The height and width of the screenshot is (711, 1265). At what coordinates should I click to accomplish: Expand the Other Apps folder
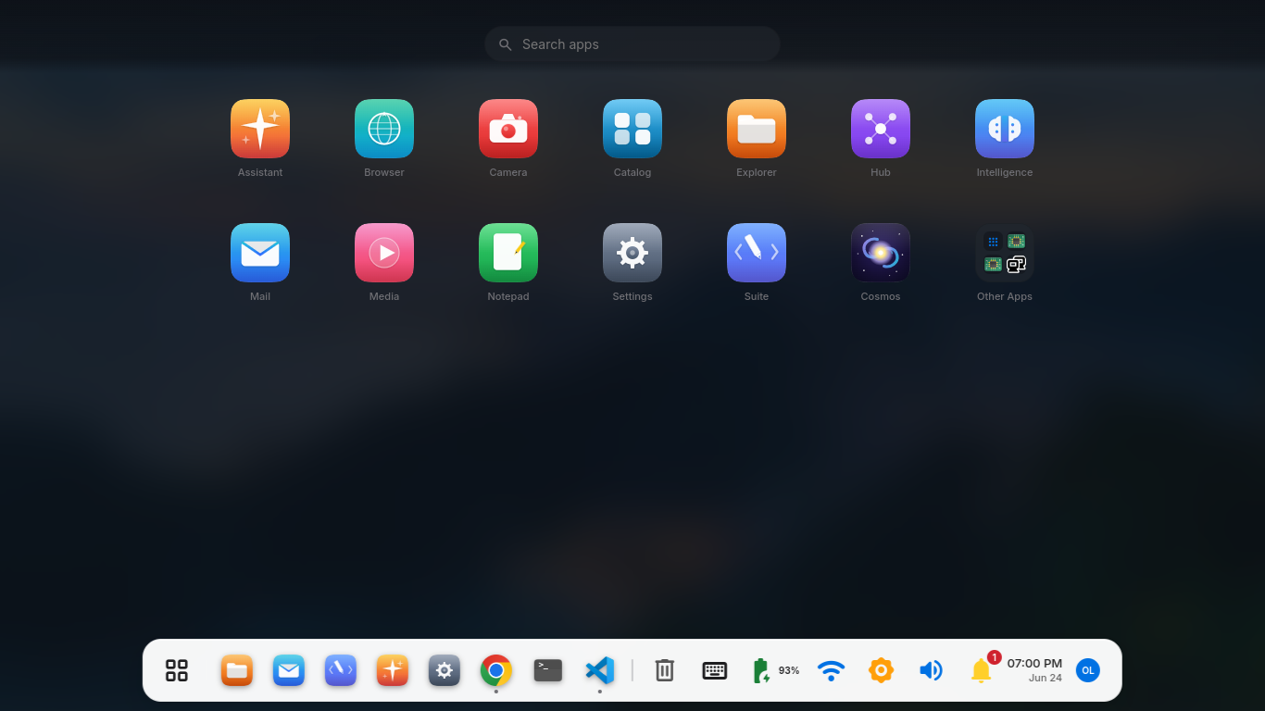click(1005, 253)
